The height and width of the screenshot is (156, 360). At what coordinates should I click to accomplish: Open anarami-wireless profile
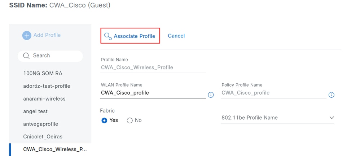[44, 98]
